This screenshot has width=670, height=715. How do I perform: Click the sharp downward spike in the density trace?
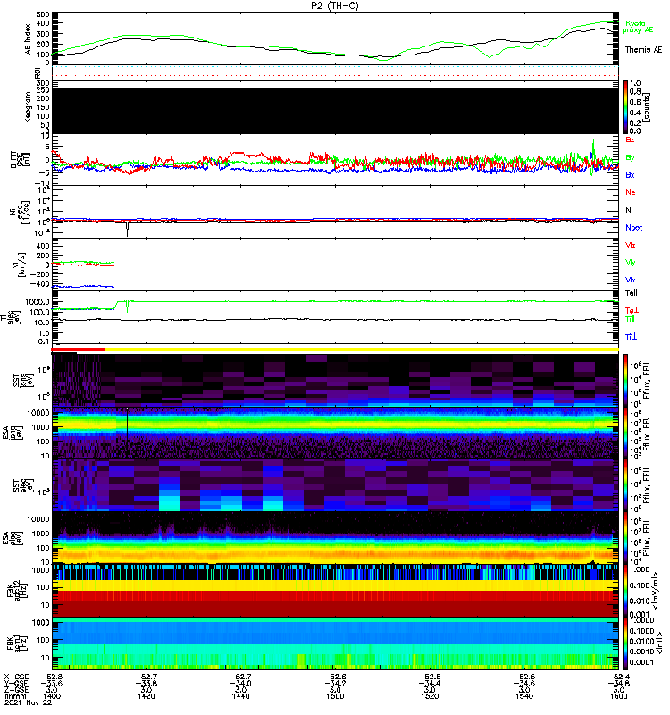(127, 229)
